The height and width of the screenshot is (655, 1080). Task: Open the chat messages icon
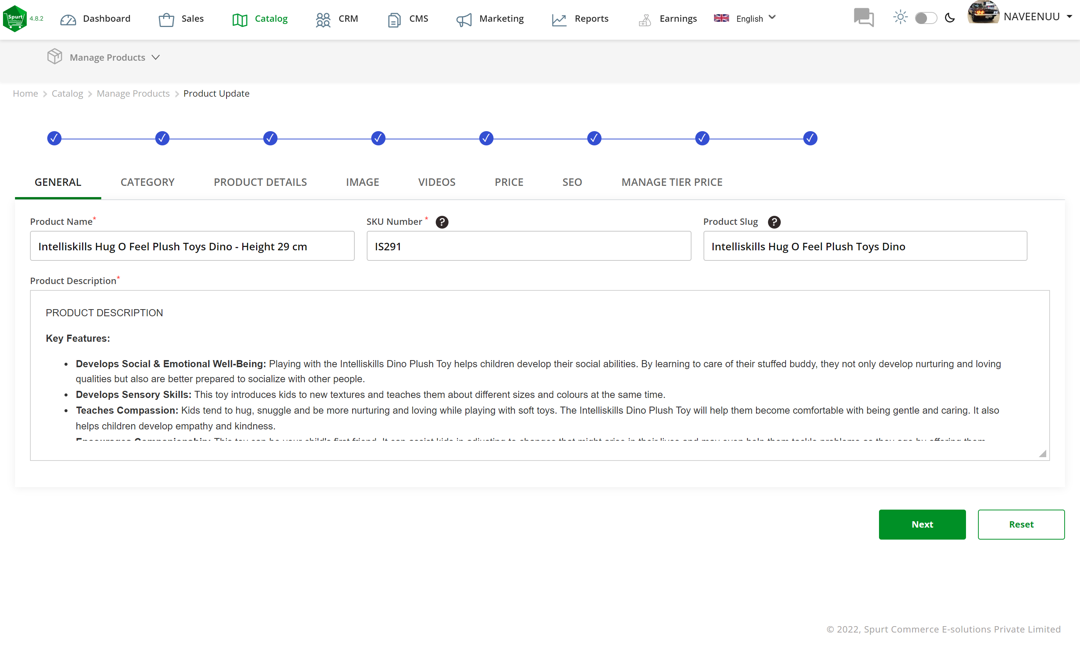(864, 18)
